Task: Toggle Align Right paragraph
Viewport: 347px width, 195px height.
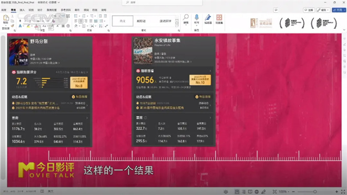Action: (x=86, y=21)
